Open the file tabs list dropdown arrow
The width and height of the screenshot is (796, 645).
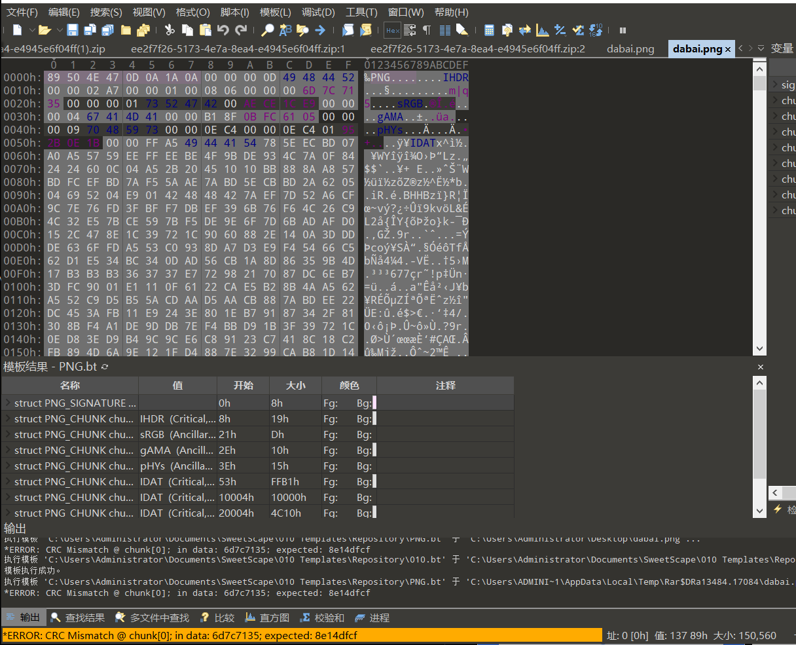click(761, 48)
